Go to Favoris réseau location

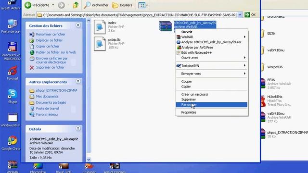tap(47, 114)
